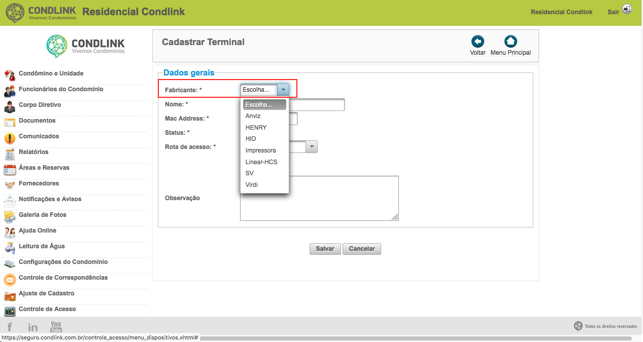The width and height of the screenshot is (643, 342).
Task: Click the Galeria de Fotos icon
Action: [x=10, y=217]
